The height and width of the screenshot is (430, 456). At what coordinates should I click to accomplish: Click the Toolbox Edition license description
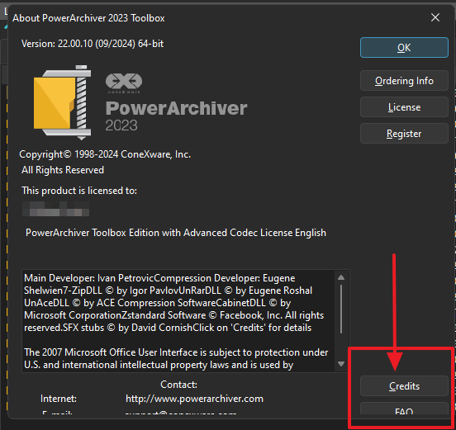coord(176,233)
